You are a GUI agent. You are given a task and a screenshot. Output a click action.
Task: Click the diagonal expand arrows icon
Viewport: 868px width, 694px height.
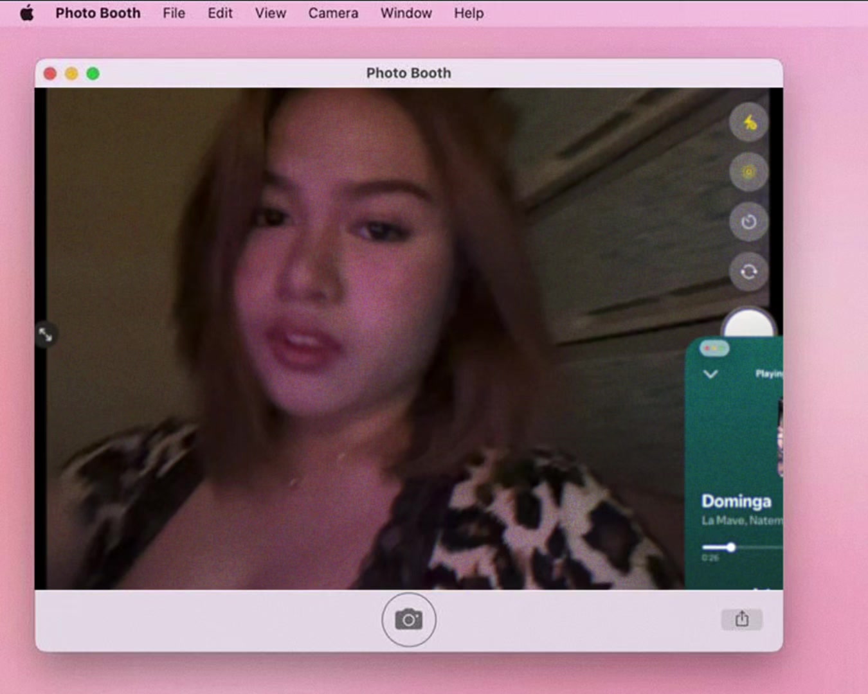(x=46, y=335)
